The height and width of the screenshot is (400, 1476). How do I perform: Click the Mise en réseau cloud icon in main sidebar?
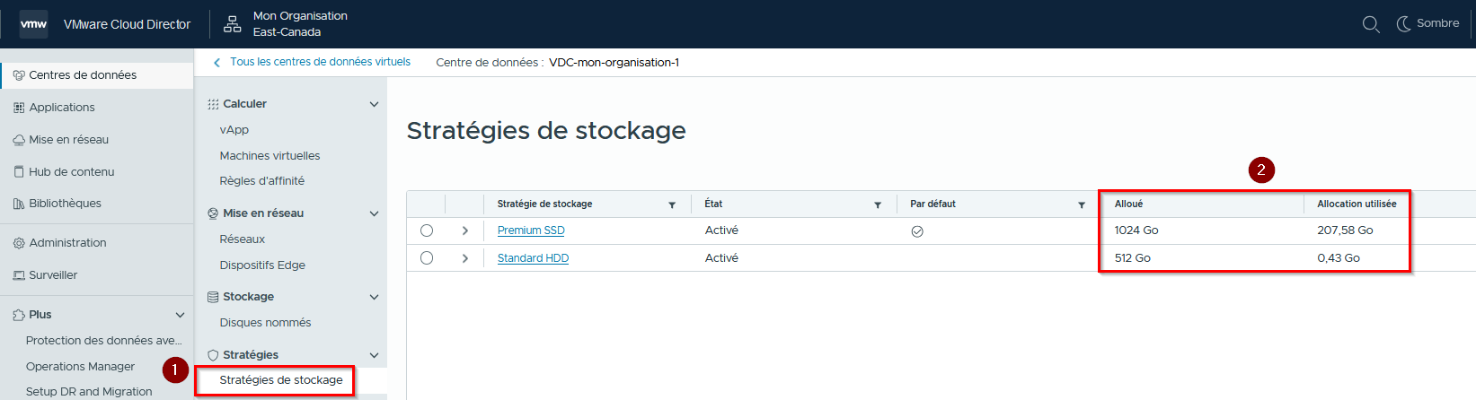[19, 140]
